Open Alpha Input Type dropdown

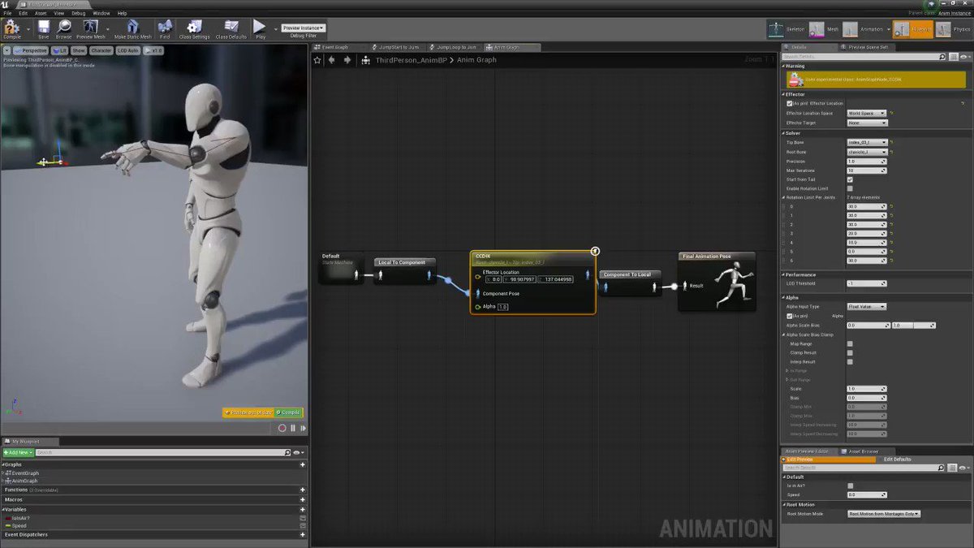tap(867, 306)
